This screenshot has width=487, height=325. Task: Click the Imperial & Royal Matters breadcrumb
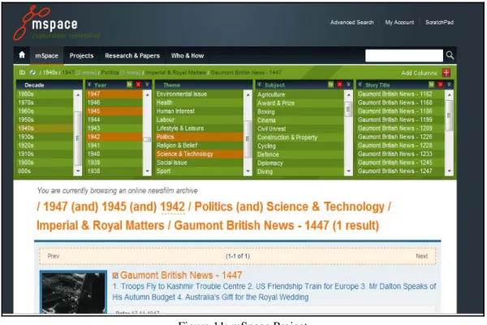[x=176, y=72]
